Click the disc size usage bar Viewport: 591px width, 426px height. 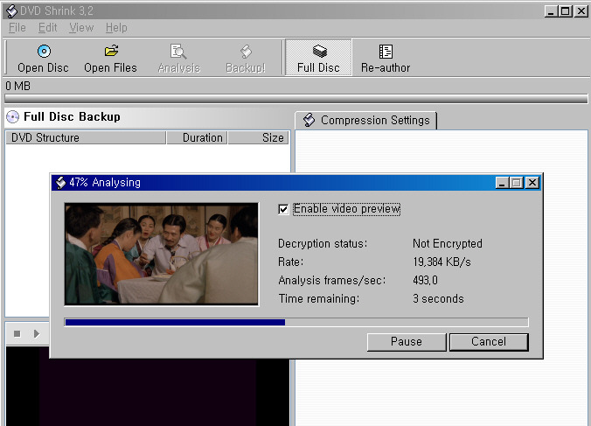pyautogui.click(x=295, y=99)
